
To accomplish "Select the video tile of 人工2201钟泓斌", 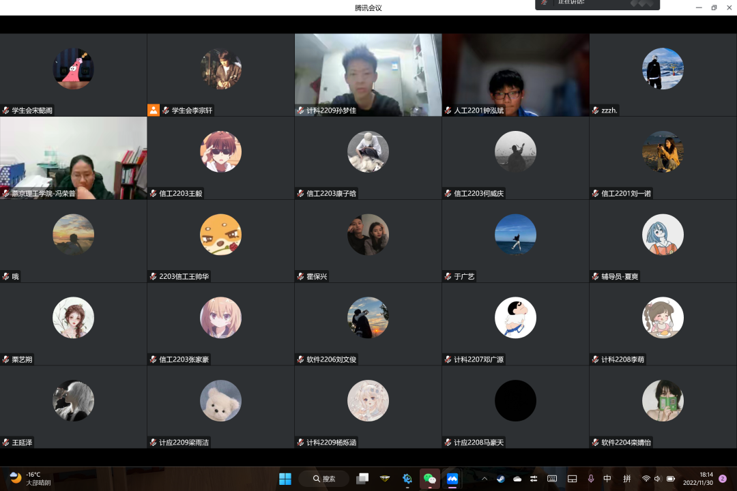I will [515, 75].
